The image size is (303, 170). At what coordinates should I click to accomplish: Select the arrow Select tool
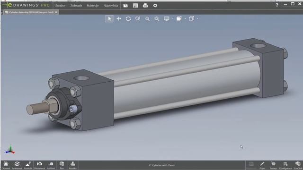(109, 19)
